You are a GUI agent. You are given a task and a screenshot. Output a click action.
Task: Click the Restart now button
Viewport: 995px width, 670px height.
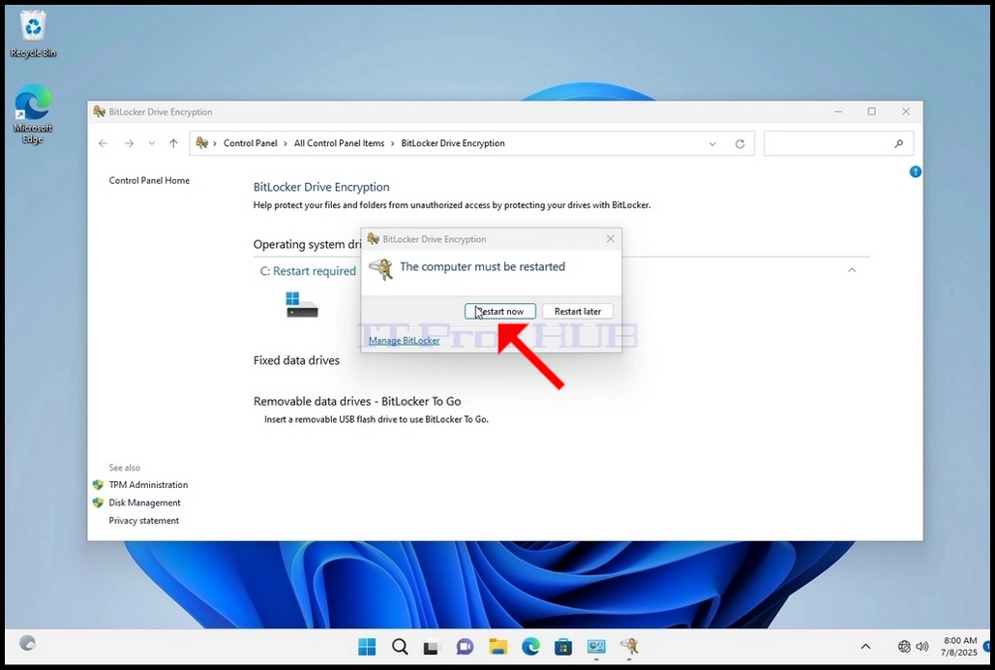tap(500, 312)
